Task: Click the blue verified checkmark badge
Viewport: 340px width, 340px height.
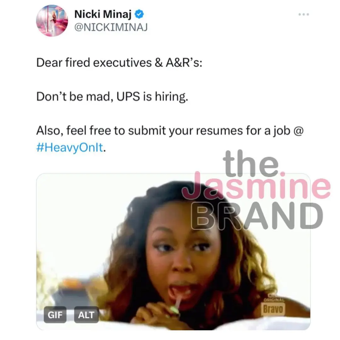Action: click(139, 14)
